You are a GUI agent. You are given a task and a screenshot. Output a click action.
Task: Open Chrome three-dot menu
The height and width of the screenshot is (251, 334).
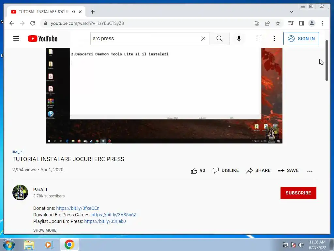(322, 23)
